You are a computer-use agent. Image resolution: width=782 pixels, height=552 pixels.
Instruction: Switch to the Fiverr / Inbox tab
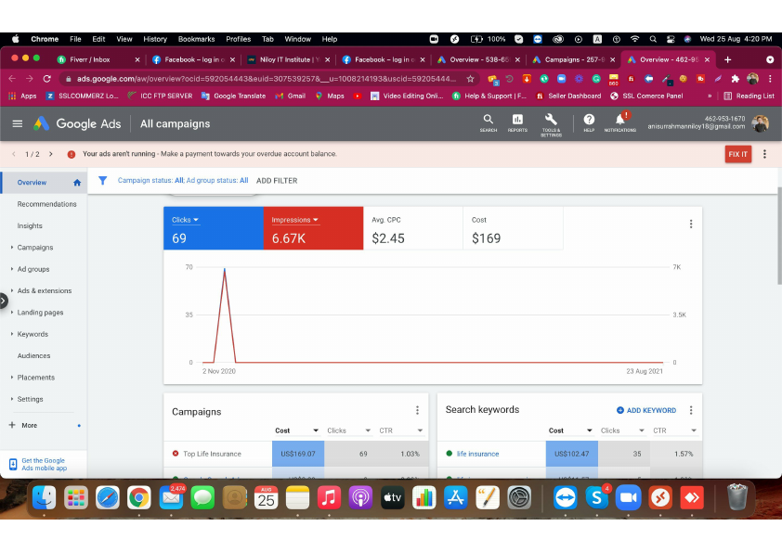coord(98,59)
